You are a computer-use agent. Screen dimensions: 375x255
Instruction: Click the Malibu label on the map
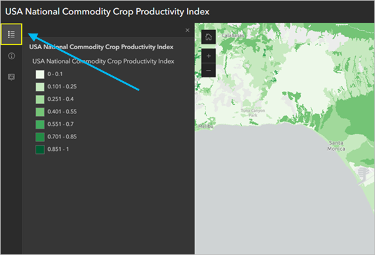[204, 126]
